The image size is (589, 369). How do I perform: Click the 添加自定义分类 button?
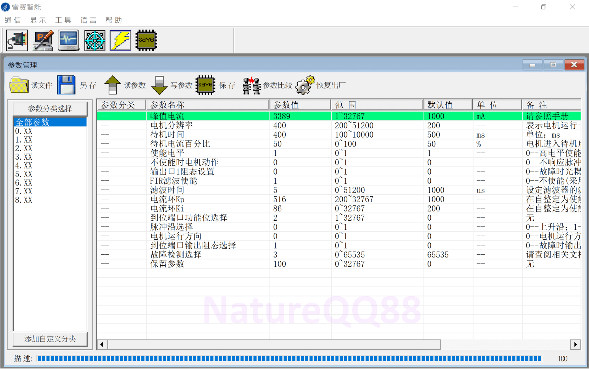(x=50, y=339)
